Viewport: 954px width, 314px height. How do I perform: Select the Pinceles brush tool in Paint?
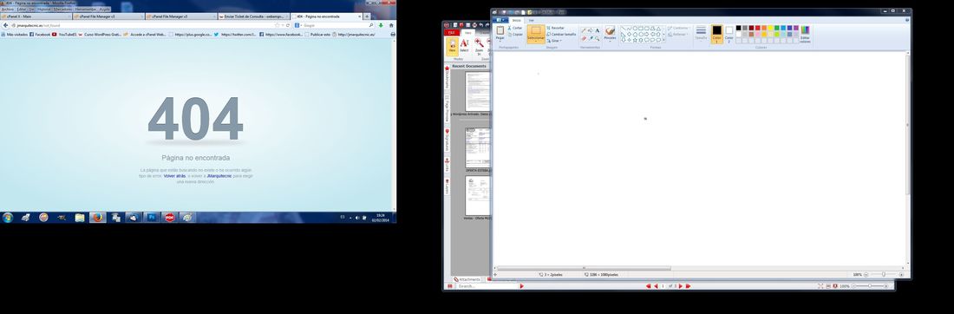[610, 33]
